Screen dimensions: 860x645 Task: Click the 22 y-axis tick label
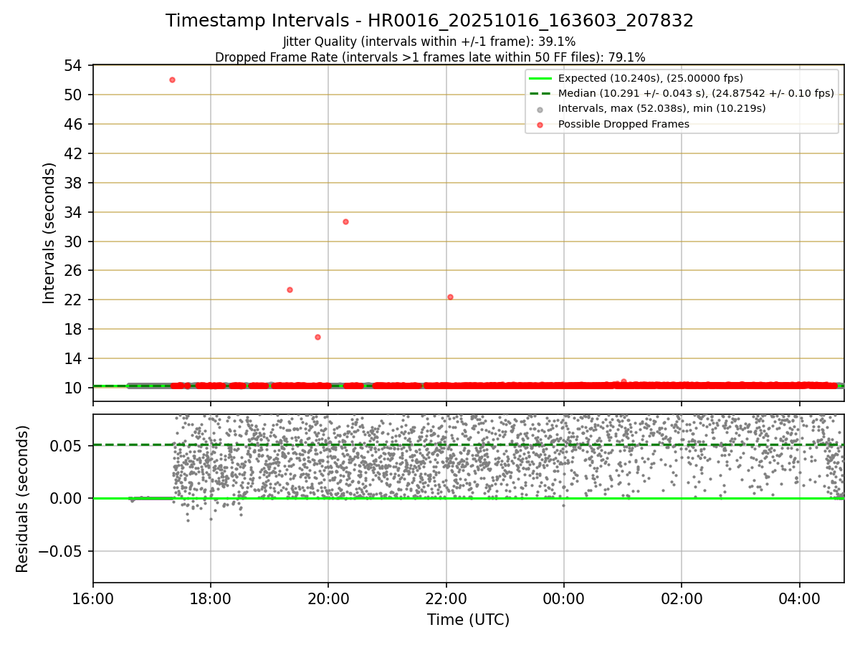(x=75, y=300)
